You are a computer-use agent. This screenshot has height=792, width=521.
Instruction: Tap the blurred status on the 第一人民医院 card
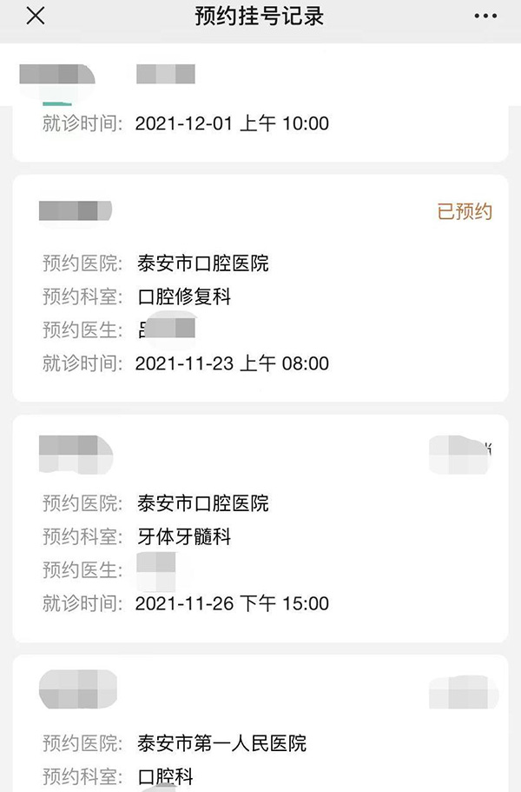[463, 692]
